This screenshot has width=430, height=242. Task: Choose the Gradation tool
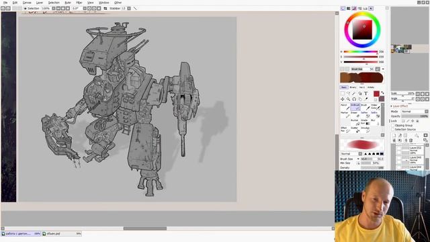[x=365, y=122]
